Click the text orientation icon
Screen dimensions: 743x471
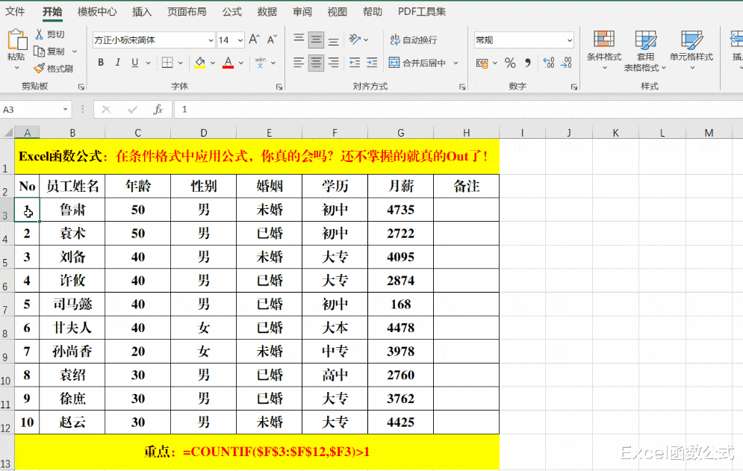pyautogui.click(x=355, y=40)
